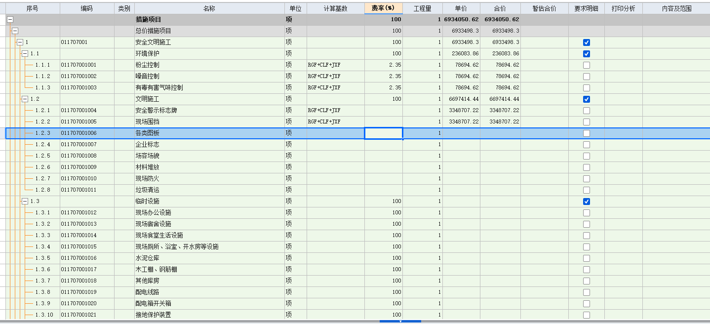Click the 编码 column header
710x324 pixels.
[87, 8]
